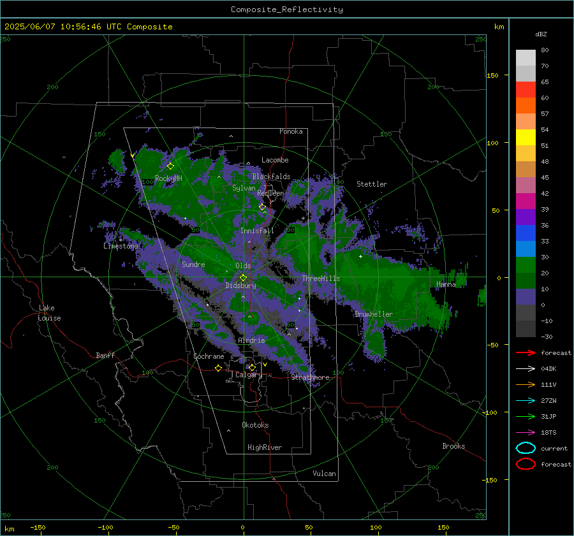Select the 10 dBZ slate-purple swatch
The width and height of the screenshot is (574, 536).
point(526,297)
